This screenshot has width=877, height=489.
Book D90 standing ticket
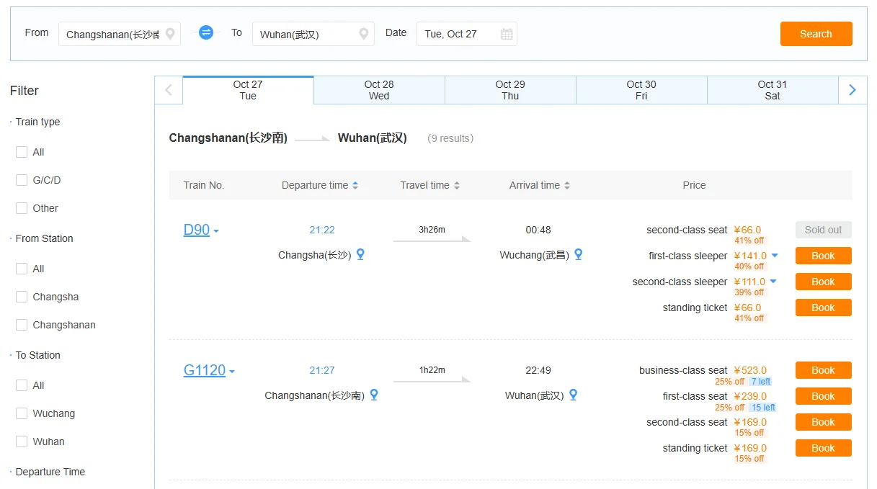(x=823, y=308)
